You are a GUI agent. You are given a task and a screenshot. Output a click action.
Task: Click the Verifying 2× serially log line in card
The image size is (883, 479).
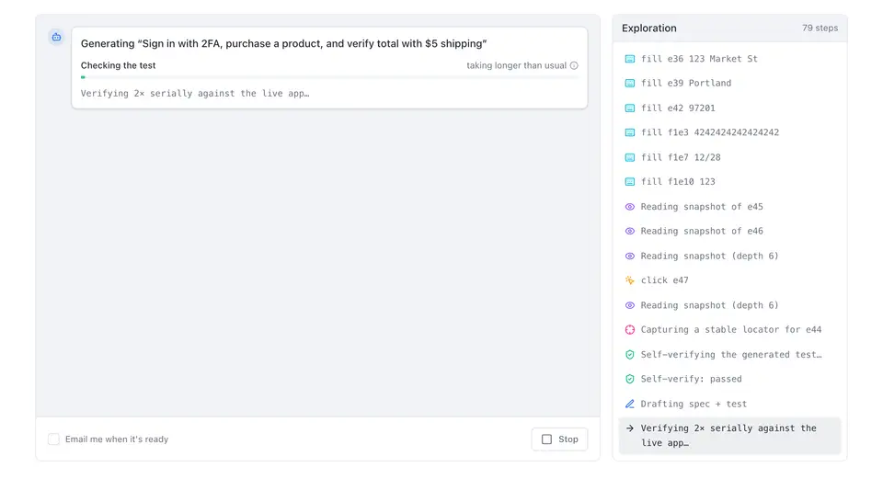(195, 94)
